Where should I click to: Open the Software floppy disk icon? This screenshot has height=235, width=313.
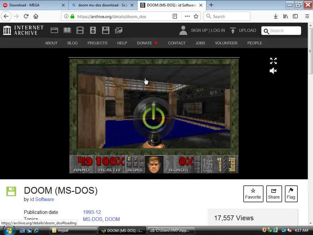[x=105, y=30]
